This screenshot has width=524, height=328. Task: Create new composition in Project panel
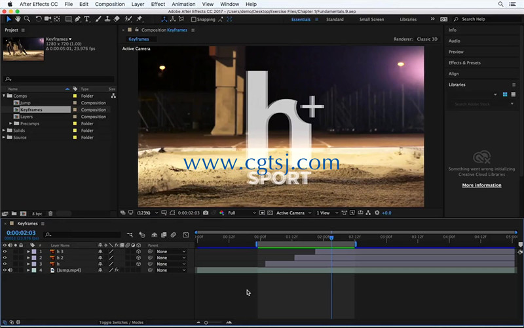point(23,214)
